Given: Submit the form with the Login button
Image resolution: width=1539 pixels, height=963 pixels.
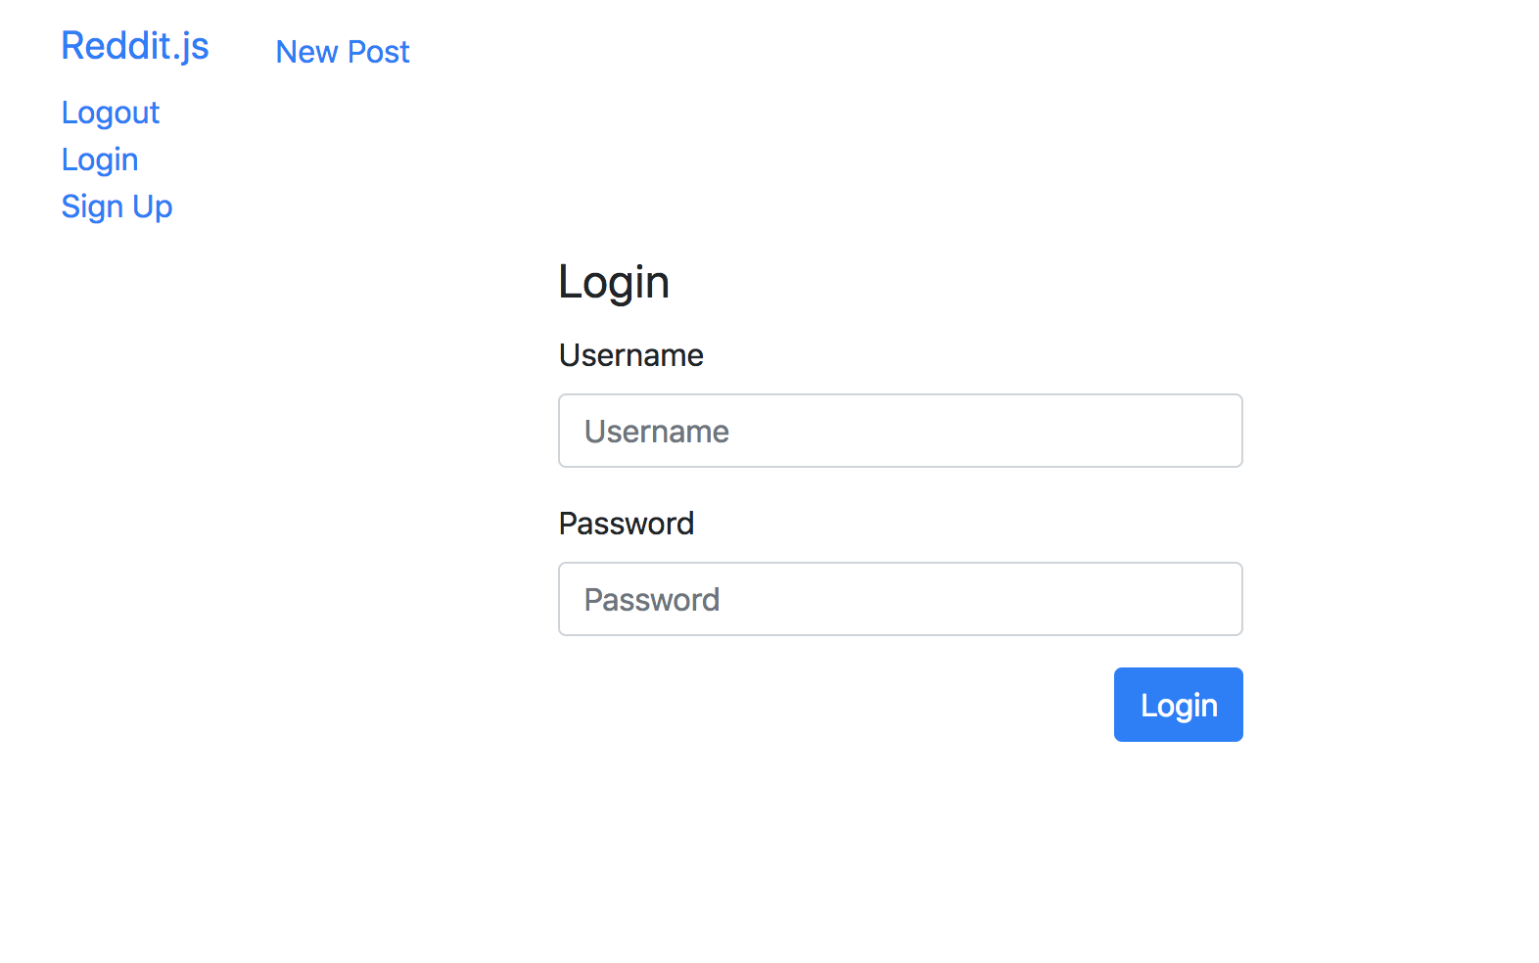Looking at the screenshot, I should (x=1178, y=705).
